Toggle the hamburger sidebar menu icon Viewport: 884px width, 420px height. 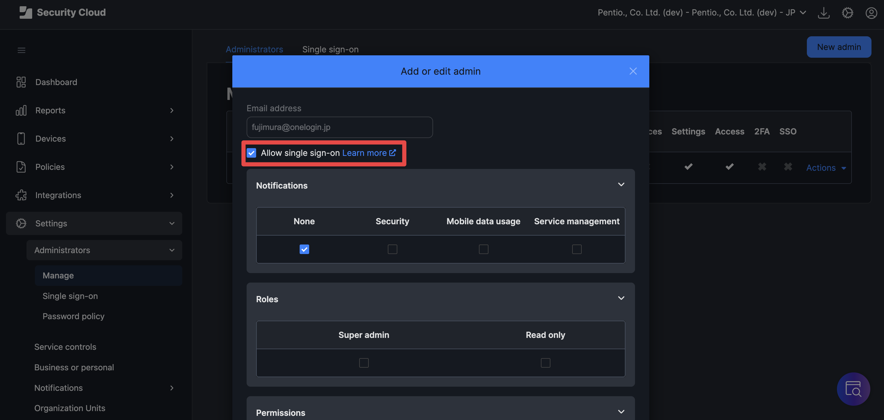(21, 50)
